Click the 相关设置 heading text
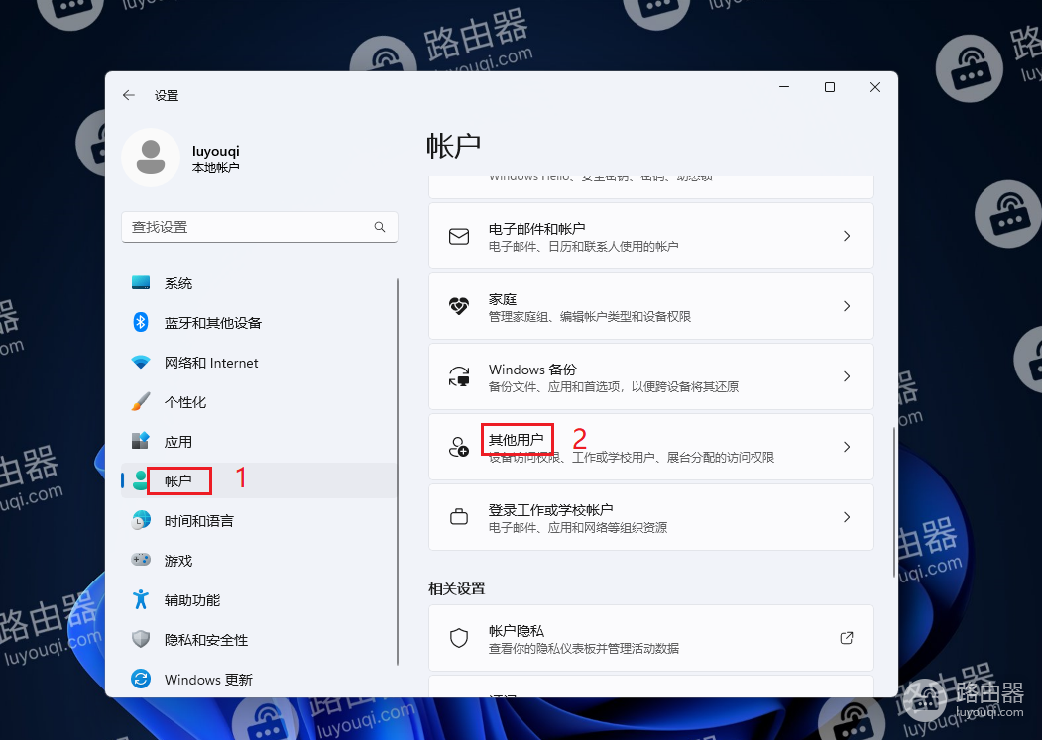Image resolution: width=1042 pixels, height=740 pixels. coord(456,588)
